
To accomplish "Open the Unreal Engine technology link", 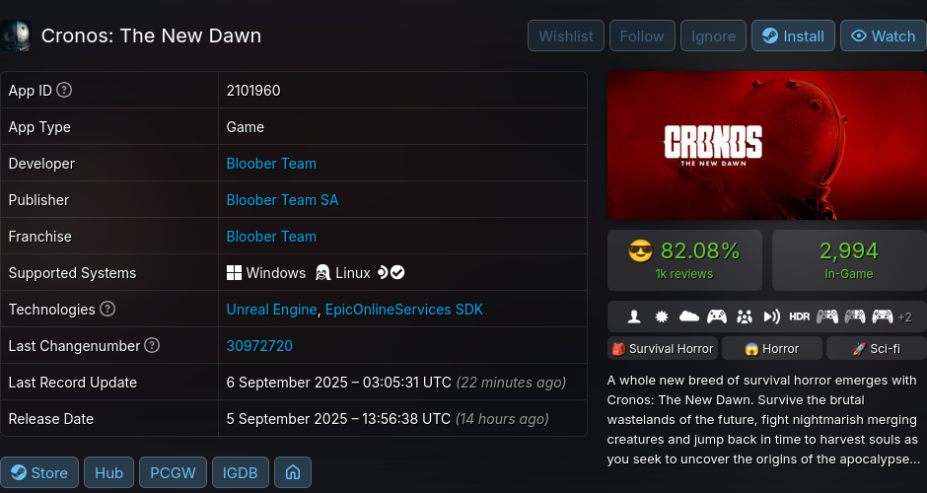I will coord(271,310).
